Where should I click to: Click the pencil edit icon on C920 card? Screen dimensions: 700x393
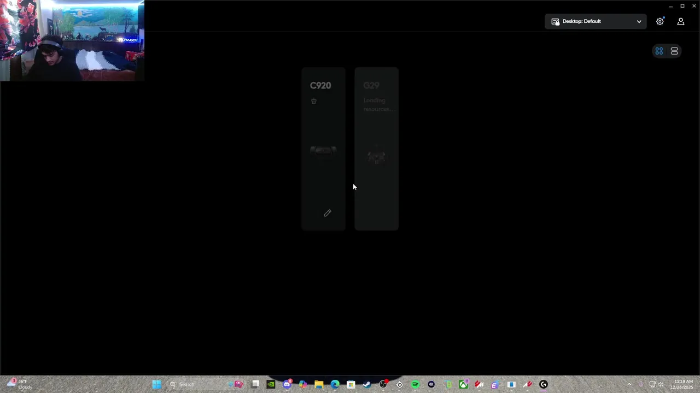pos(328,213)
